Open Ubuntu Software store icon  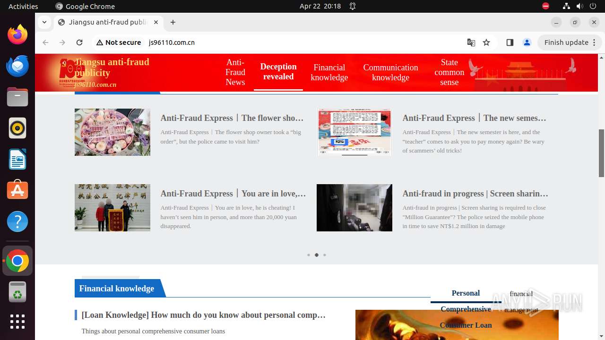coord(17,190)
